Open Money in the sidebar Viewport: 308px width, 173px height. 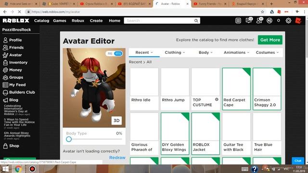(13, 70)
